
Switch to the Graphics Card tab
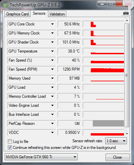17,14
